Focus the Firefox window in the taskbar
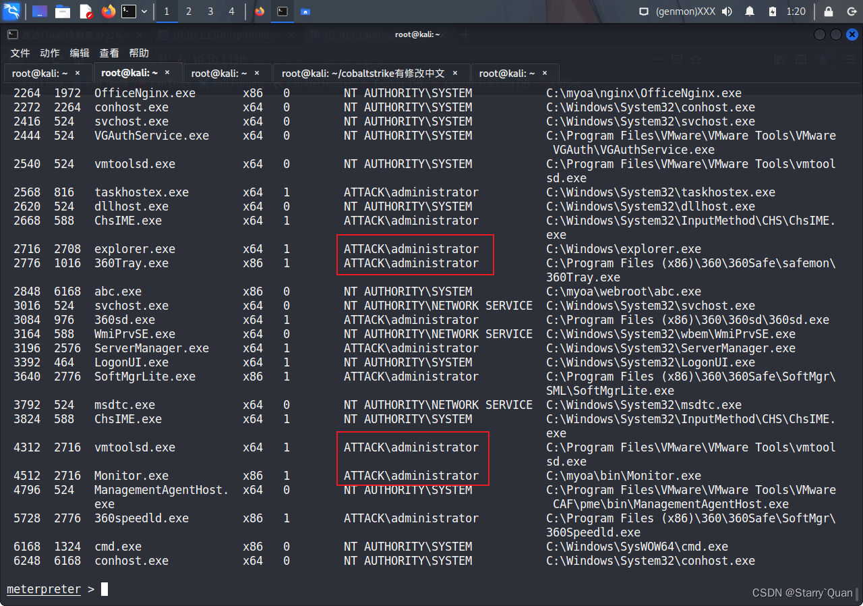 [260, 11]
